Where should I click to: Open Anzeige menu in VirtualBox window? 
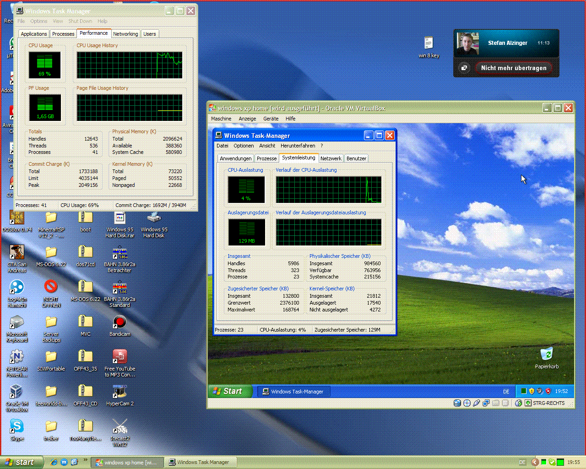(247, 119)
